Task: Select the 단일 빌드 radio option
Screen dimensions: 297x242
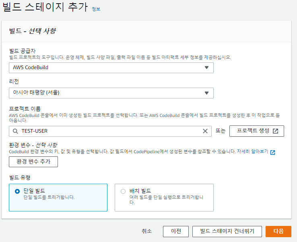Action: [x=17, y=191]
